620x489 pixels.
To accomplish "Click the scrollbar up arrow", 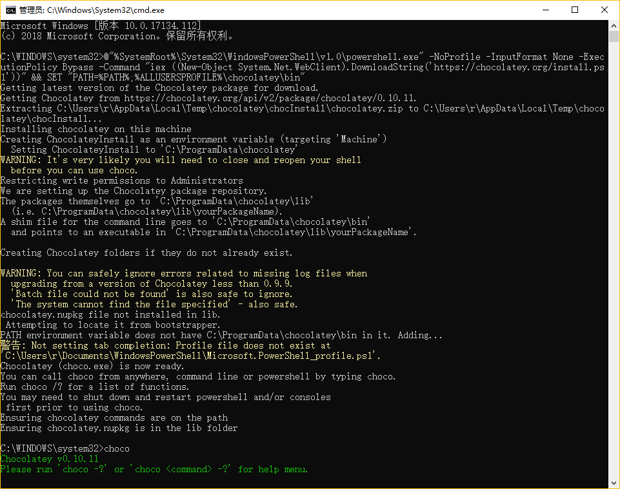I will click(x=614, y=25).
